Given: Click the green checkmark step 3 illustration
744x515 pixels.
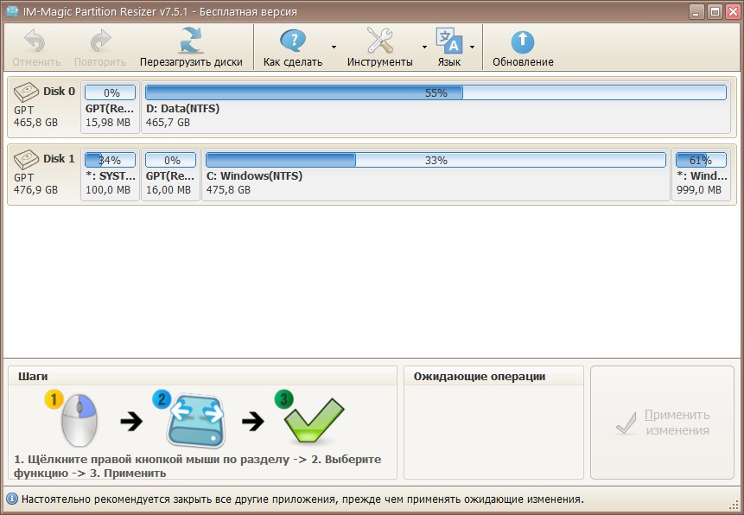Looking at the screenshot, I should coord(311,417).
